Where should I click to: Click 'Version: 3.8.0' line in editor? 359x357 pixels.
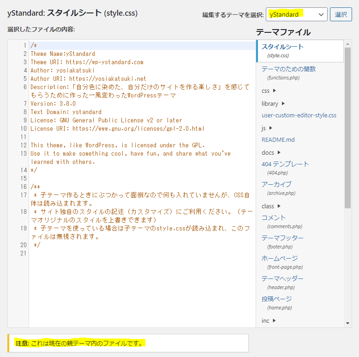pyautogui.click(x=53, y=103)
